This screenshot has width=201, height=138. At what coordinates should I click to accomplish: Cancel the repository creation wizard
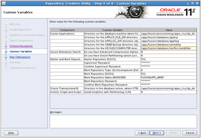coord(190,133)
